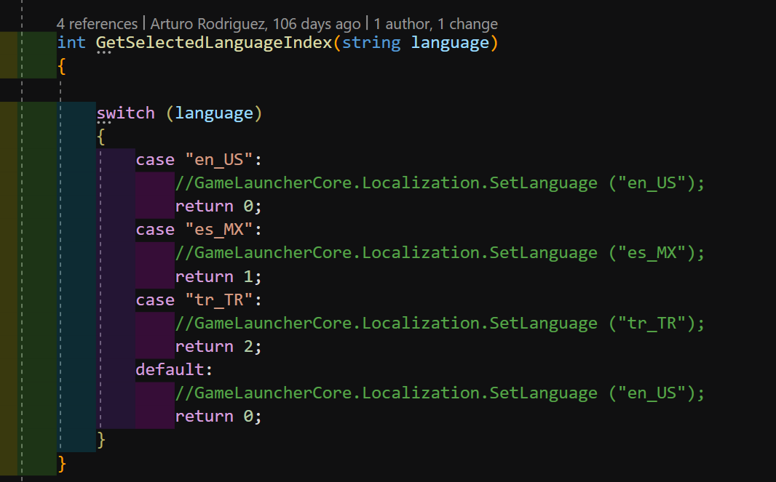Screen dimensions: 776x482
Task: Place cursor on the "return 2;" statement
Action: click(x=218, y=346)
